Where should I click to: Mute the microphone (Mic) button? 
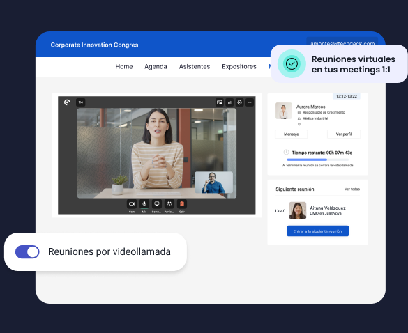pos(144,204)
